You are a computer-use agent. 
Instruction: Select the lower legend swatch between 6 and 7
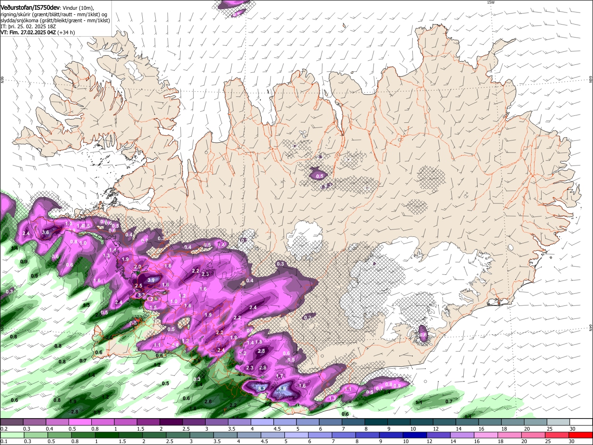pos(320,435)
